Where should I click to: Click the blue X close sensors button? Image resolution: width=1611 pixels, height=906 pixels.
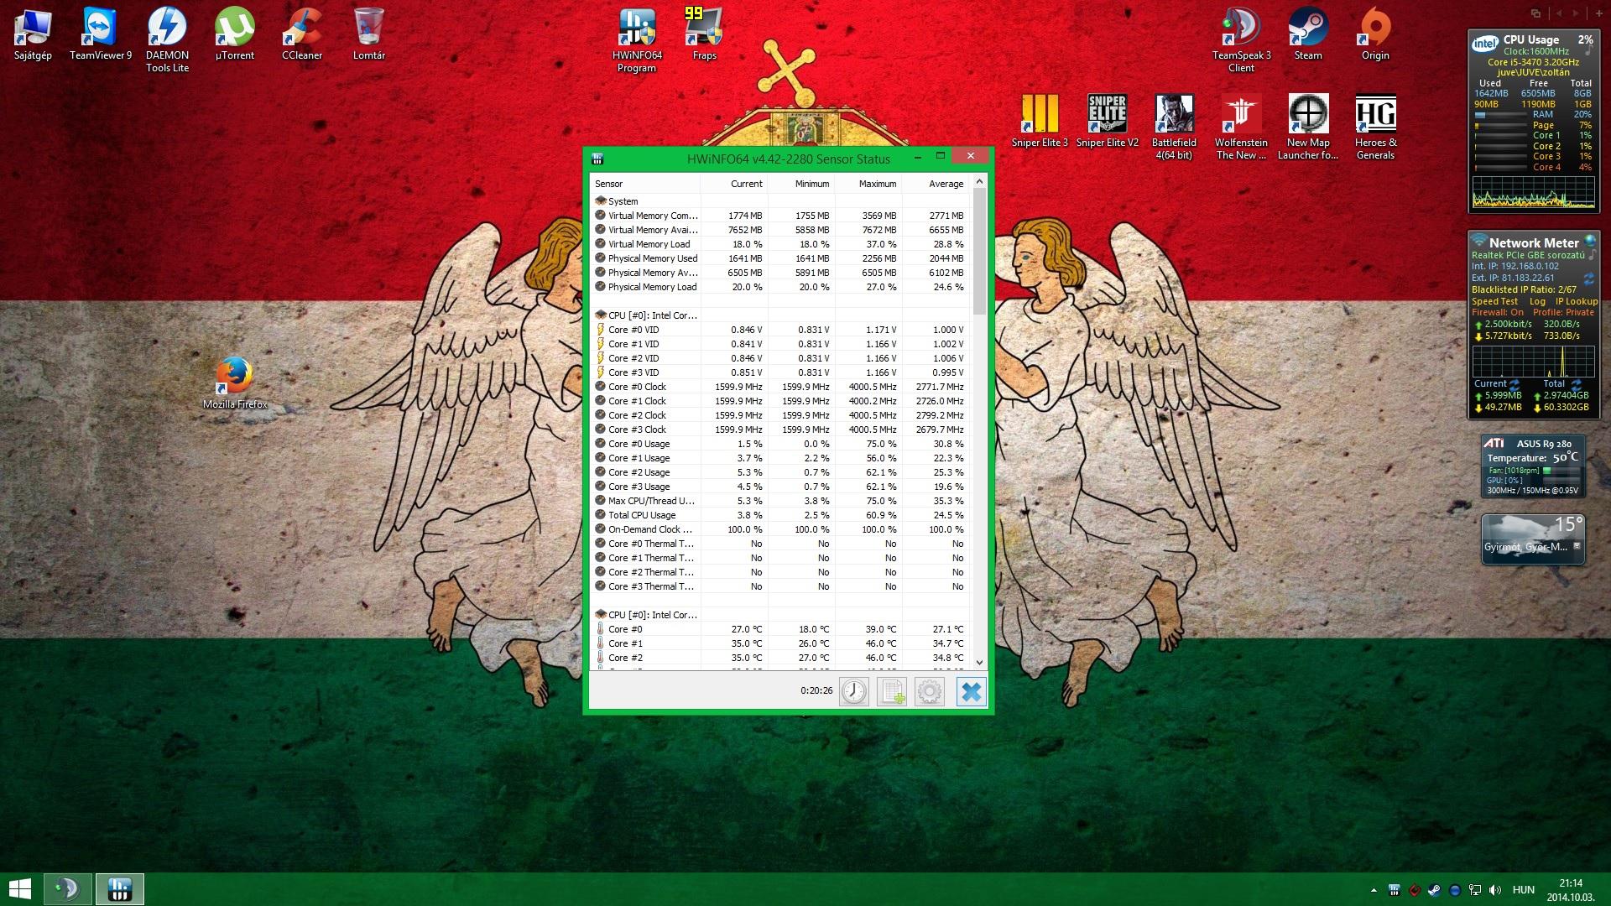(971, 691)
